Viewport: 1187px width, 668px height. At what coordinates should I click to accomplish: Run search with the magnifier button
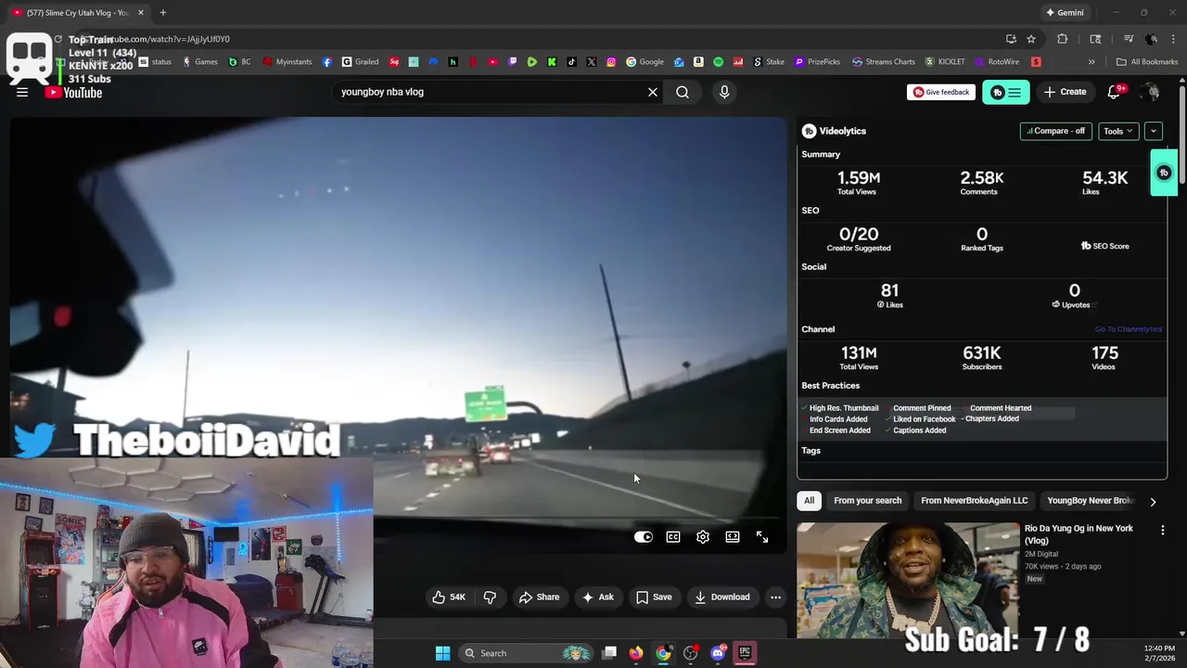[x=683, y=92]
